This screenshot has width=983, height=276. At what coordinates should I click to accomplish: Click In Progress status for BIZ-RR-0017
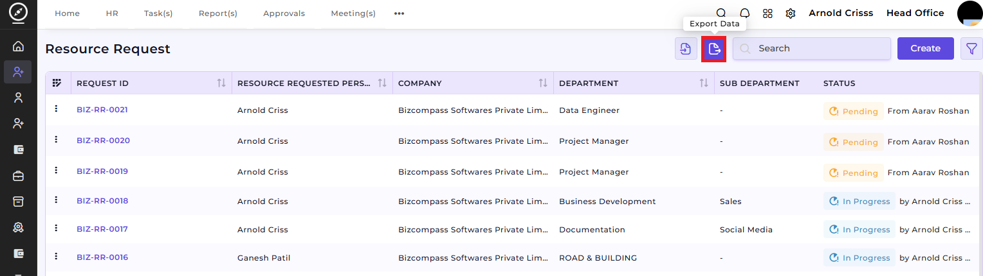point(859,230)
